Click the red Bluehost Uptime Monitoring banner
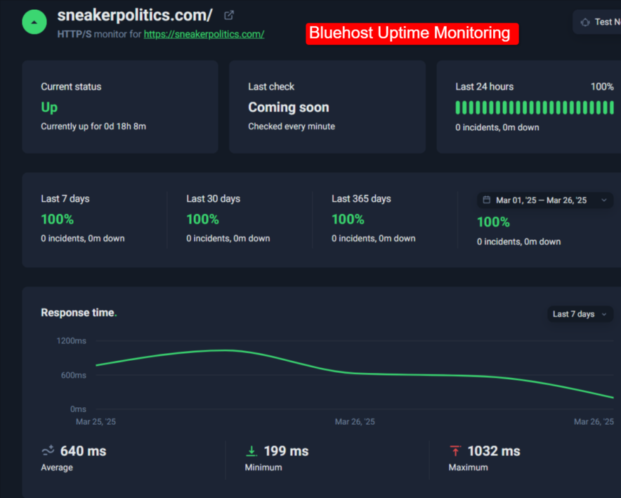 pyautogui.click(x=412, y=33)
